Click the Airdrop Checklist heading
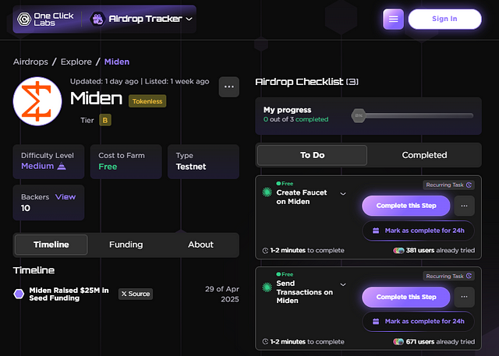This screenshot has height=356, width=499. [x=306, y=82]
